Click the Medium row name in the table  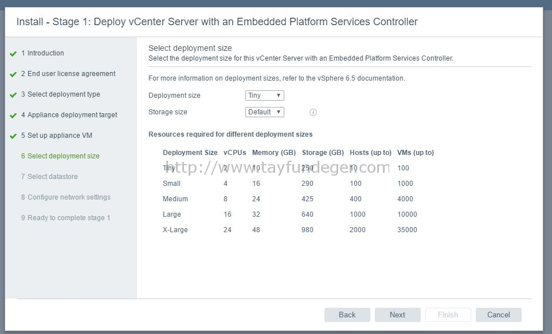coord(175,199)
